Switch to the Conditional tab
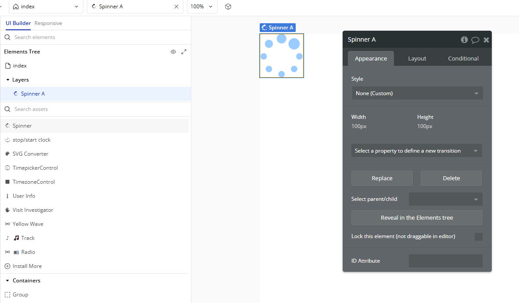Image resolution: width=519 pixels, height=303 pixels. (463, 59)
